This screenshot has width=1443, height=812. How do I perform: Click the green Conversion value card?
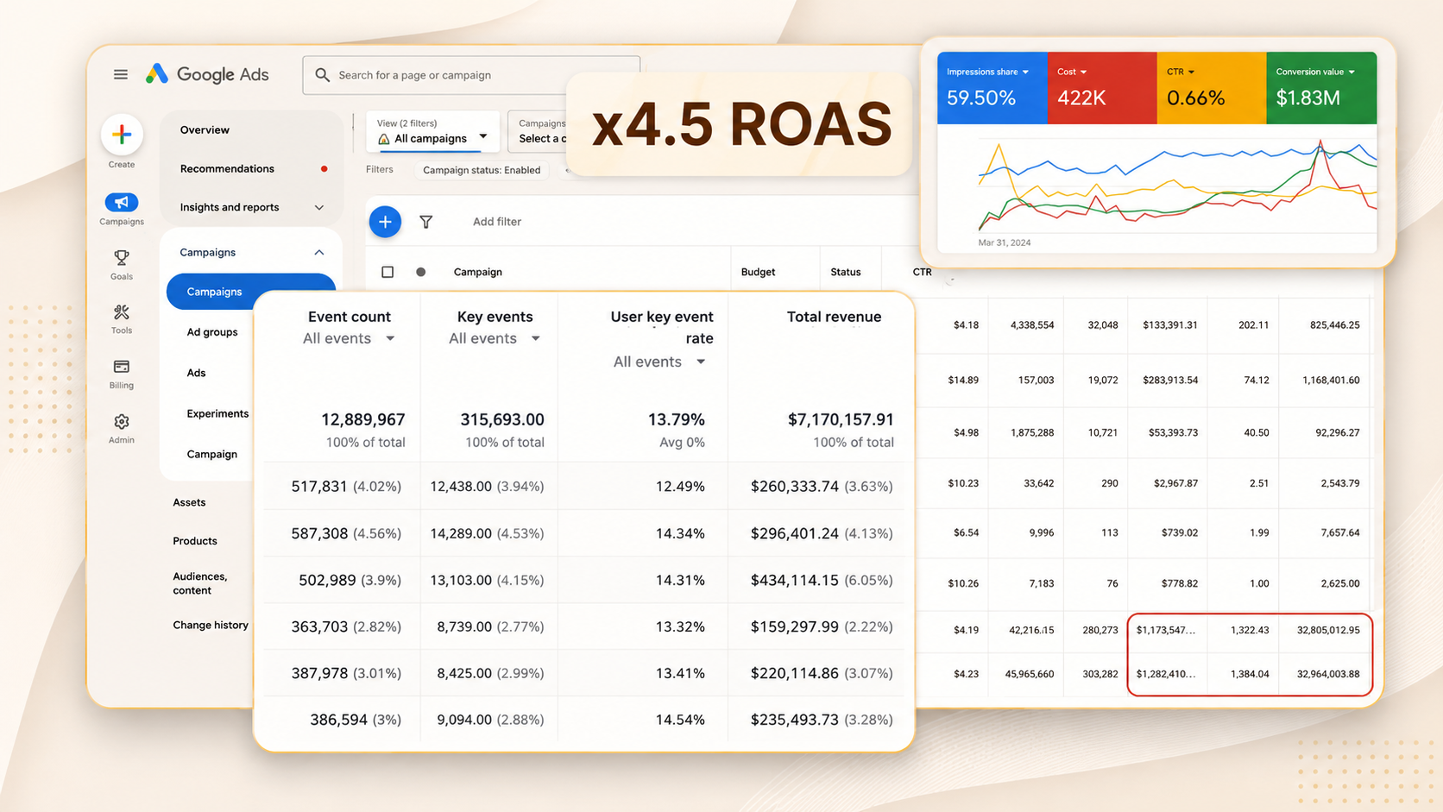click(x=1321, y=88)
